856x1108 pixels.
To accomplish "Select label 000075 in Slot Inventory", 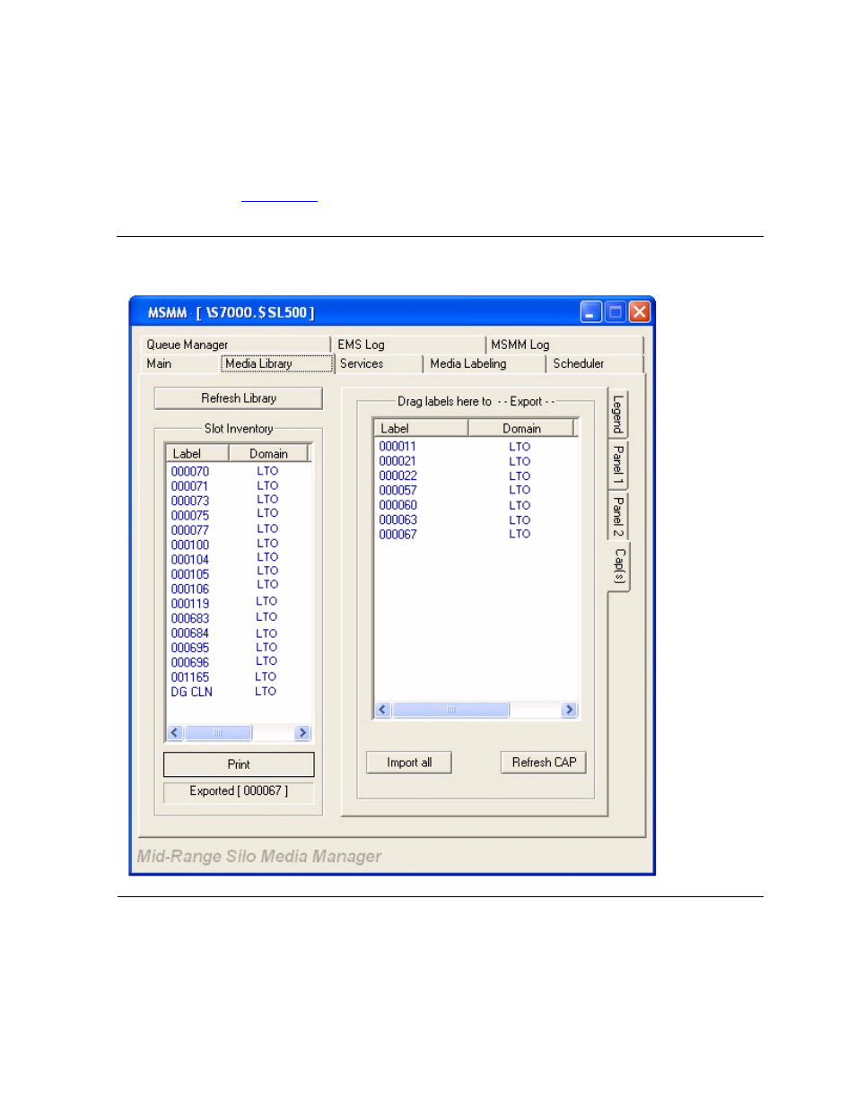I will [190, 516].
